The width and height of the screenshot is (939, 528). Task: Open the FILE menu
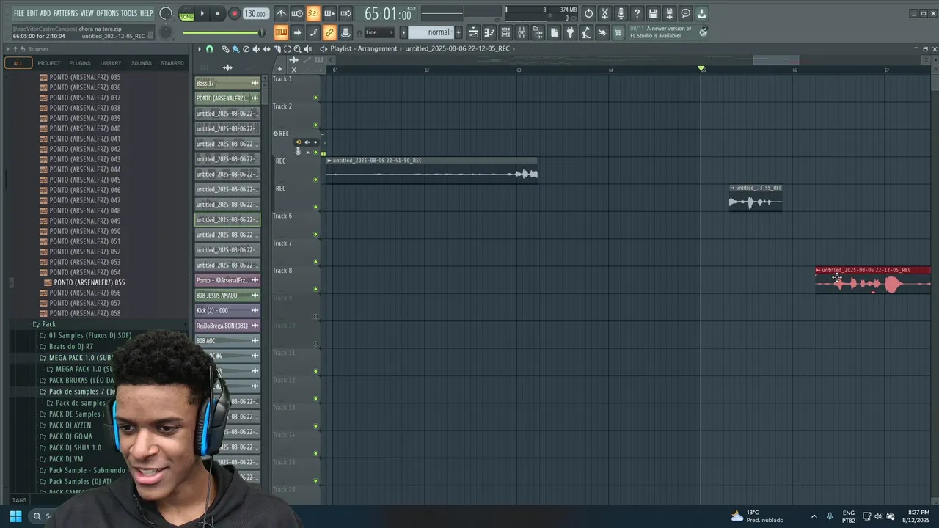pos(18,13)
